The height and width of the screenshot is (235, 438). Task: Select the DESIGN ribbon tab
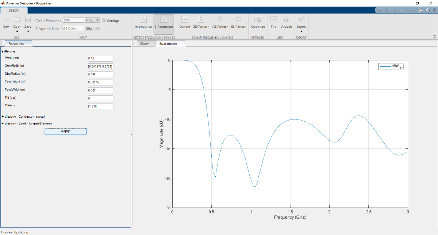[14, 10]
